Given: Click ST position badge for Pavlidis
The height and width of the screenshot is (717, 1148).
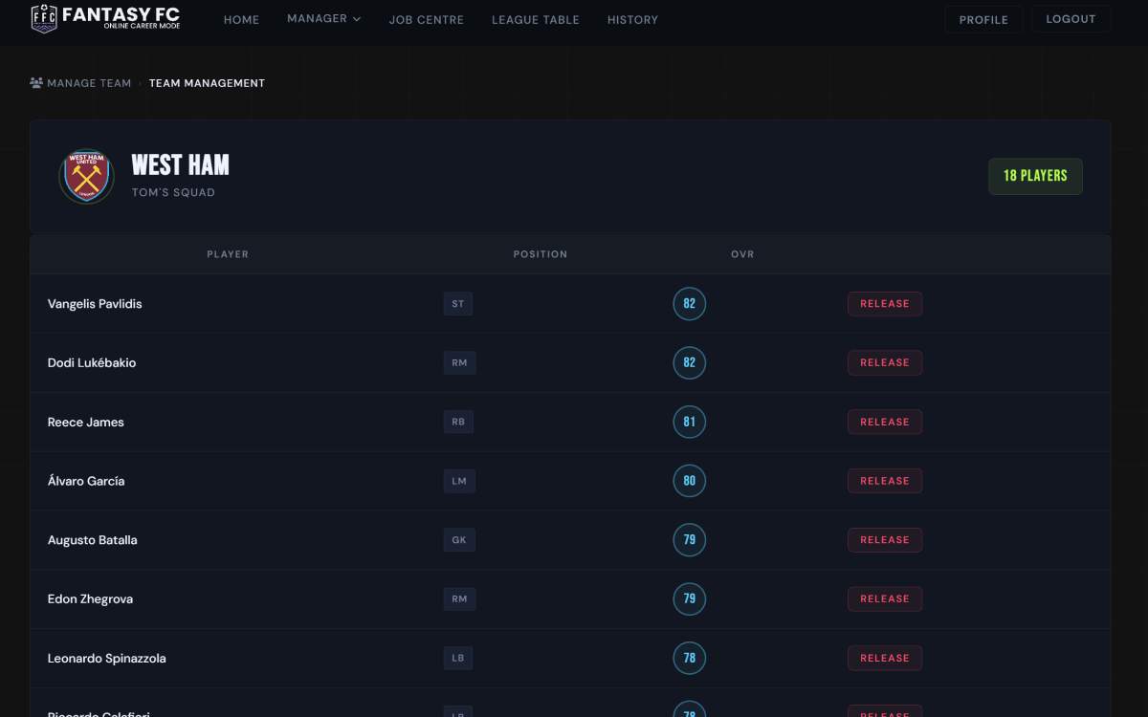Looking at the screenshot, I should click(458, 304).
